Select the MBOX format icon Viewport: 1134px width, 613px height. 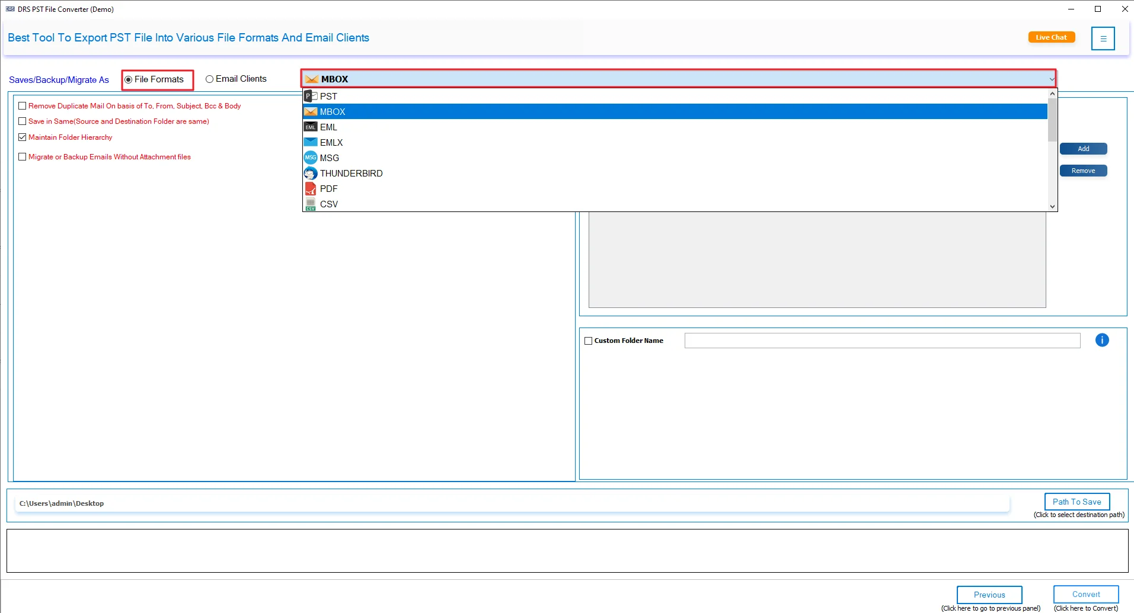pyautogui.click(x=311, y=111)
